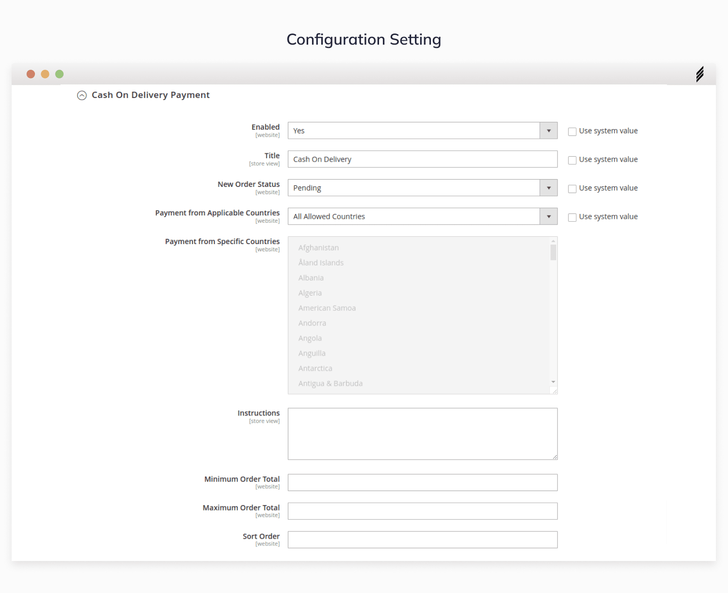Click into the Instructions text area
The width and height of the screenshot is (728, 593).
pos(422,434)
